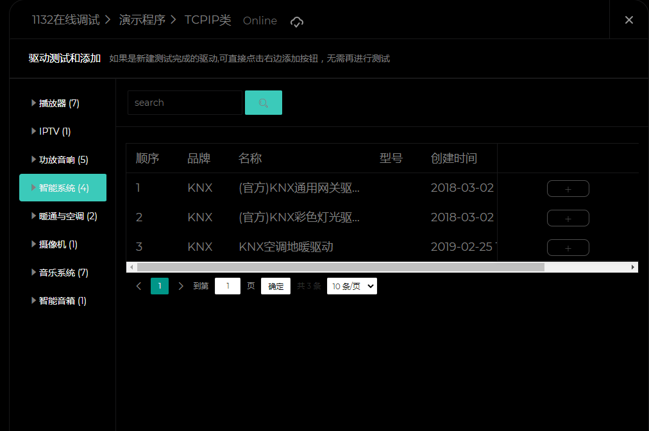Click the 确定 confirm button
649x431 pixels.
click(276, 286)
